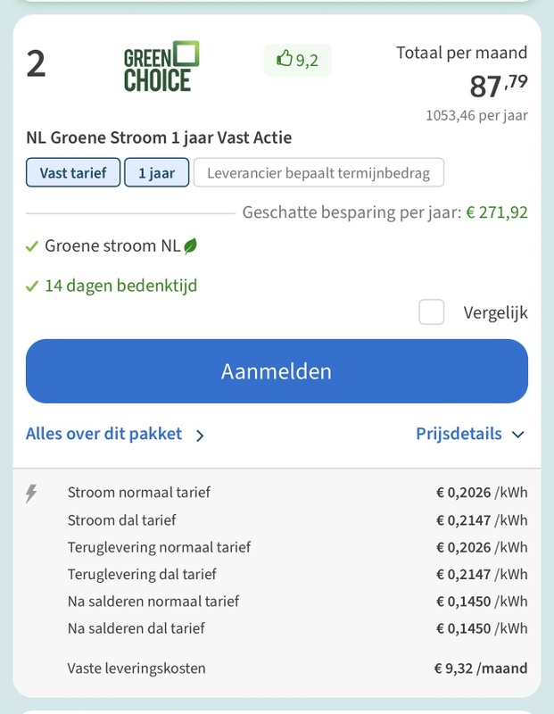This screenshot has height=714, width=554.
Task: Select the 1 jaar tag
Action: 156,173
